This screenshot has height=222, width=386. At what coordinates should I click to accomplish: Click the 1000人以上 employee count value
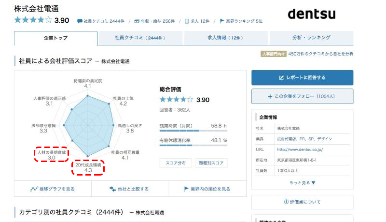tap(288, 171)
